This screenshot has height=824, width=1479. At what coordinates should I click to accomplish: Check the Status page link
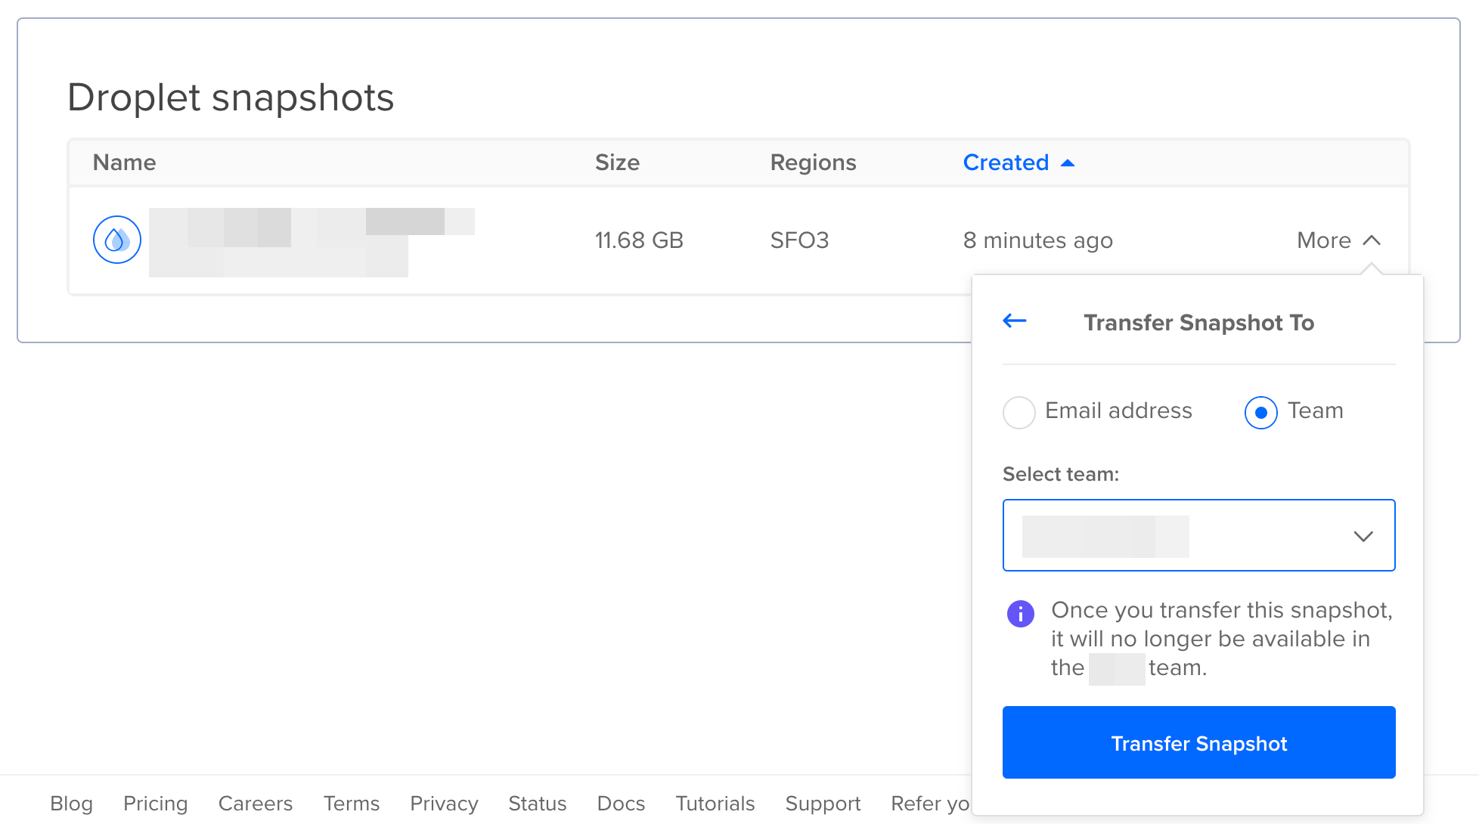[x=537, y=804]
